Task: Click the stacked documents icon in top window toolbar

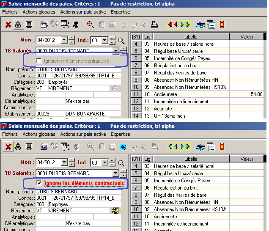Action: point(44,25)
